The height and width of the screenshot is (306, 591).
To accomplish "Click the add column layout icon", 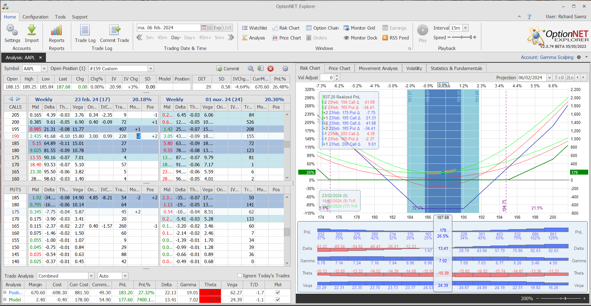I will tap(261, 68).
